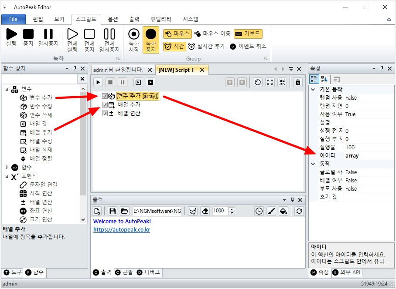Viewport: 396px width, 289px height.
Task: Click the paint bucket icon in 출력 panel
Action: point(283,211)
